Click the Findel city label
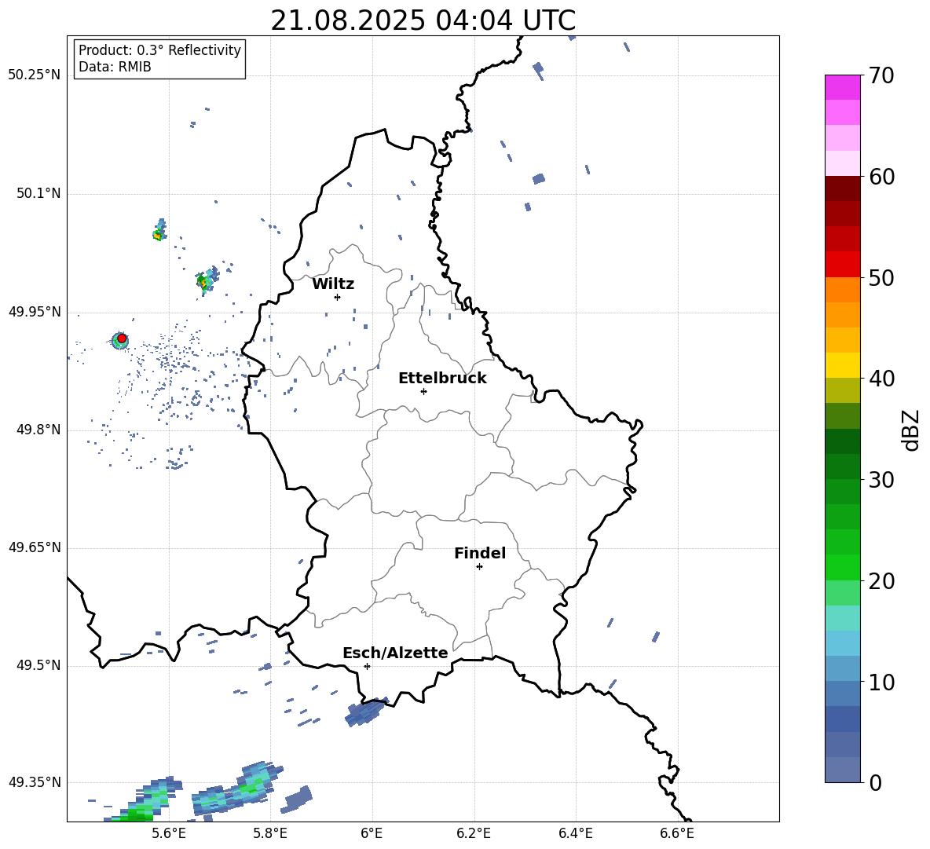Image resolution: width=930 pixels, height=849 pixels. [480, 553]
